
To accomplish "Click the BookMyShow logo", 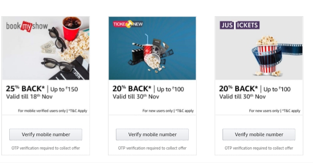I will coord(27,26).
